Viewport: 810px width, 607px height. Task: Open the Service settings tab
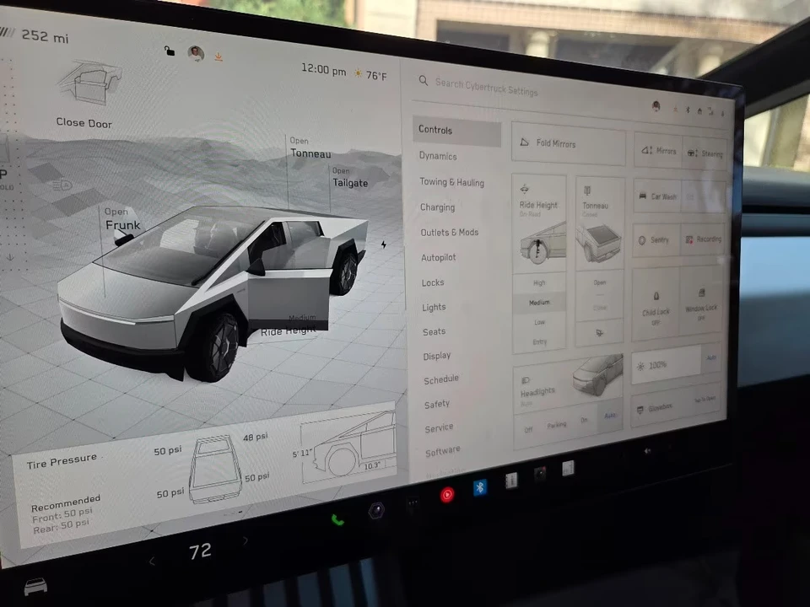pyautogui.click(x=439, y=428)
